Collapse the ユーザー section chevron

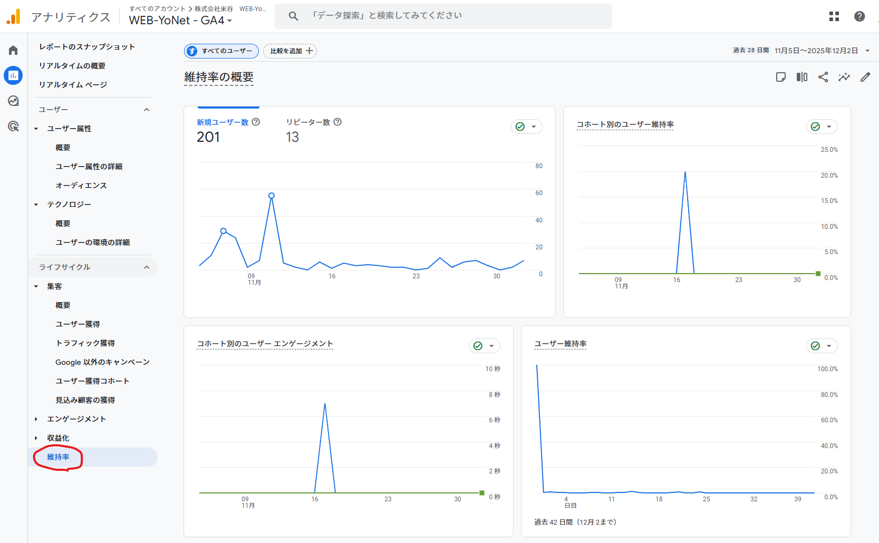tap(147, 110)
